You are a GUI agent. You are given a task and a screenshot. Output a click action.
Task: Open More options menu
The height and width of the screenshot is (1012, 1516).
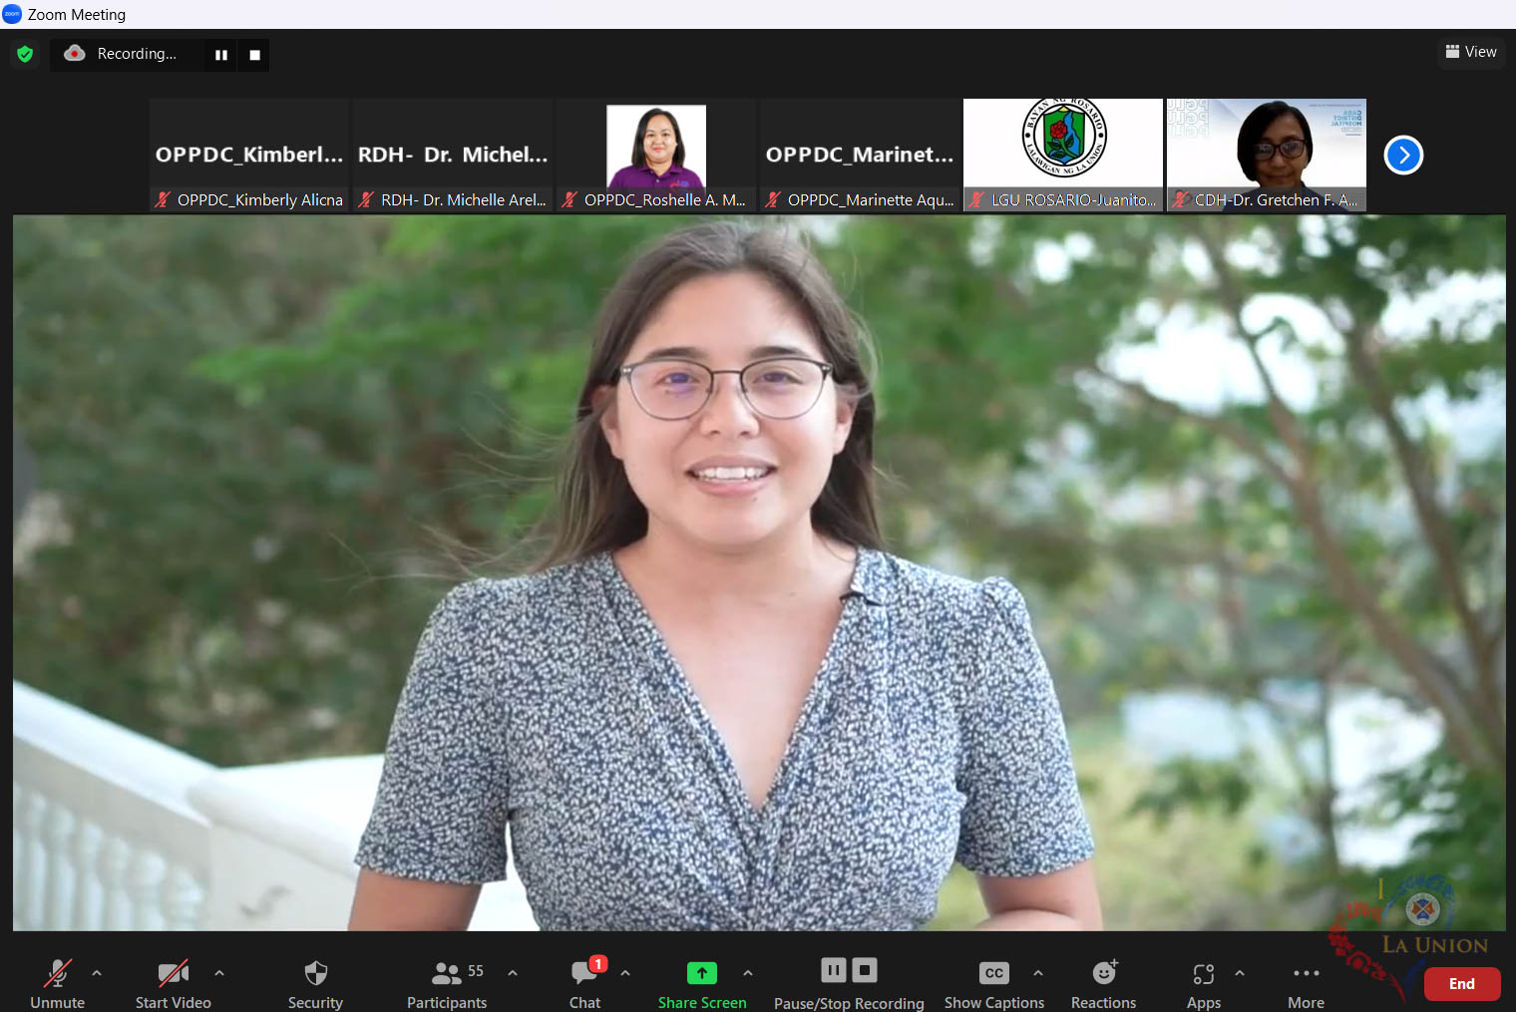(x=1307, y=984)
